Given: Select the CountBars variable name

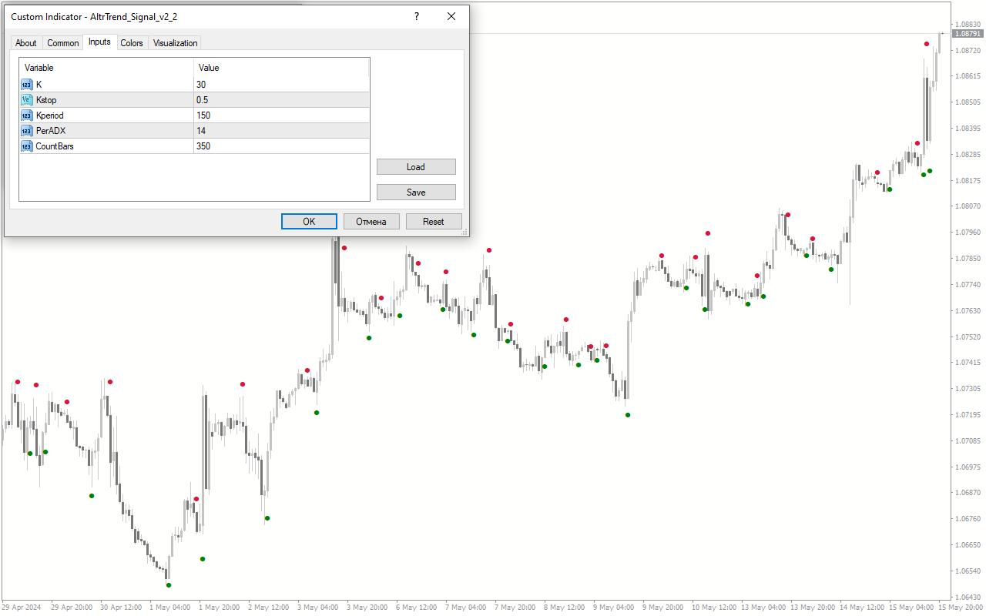Looking at the screenshot, I should 55,146.
